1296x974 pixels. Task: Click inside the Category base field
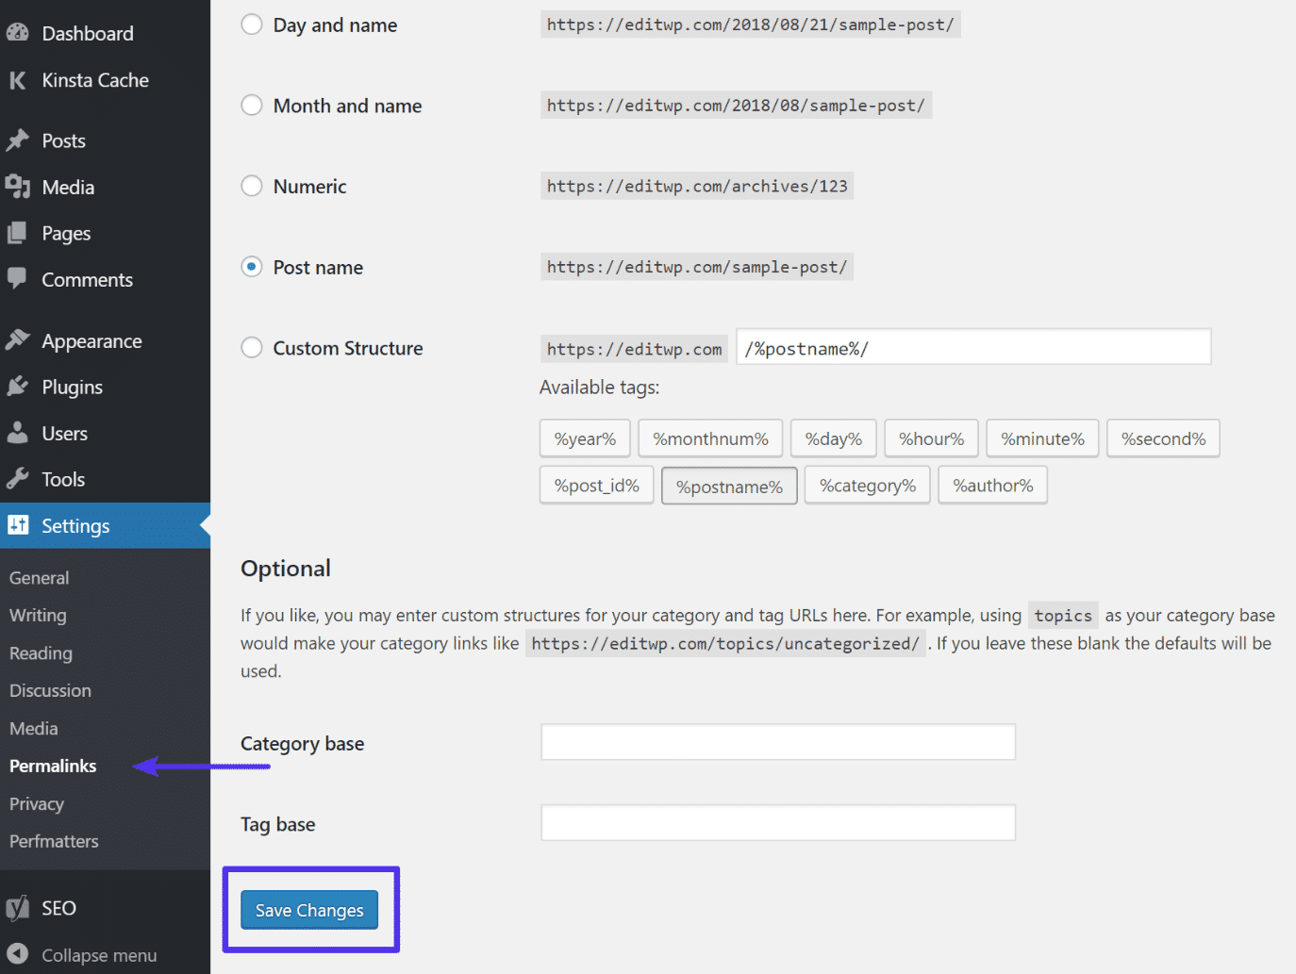click(x=777, y=741)
